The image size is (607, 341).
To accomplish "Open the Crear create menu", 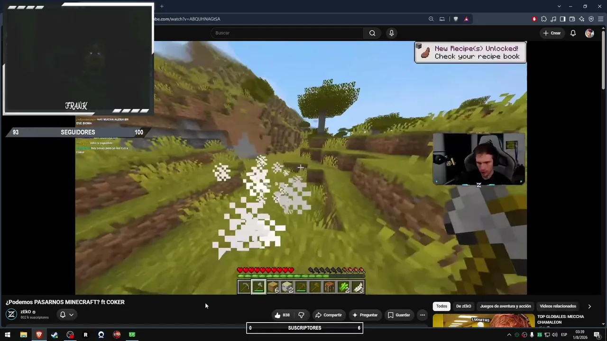I will [x=552, y=33].
